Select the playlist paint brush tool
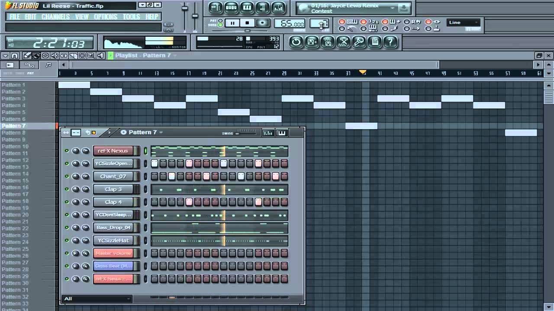554x311 pixels. (36, 56)
